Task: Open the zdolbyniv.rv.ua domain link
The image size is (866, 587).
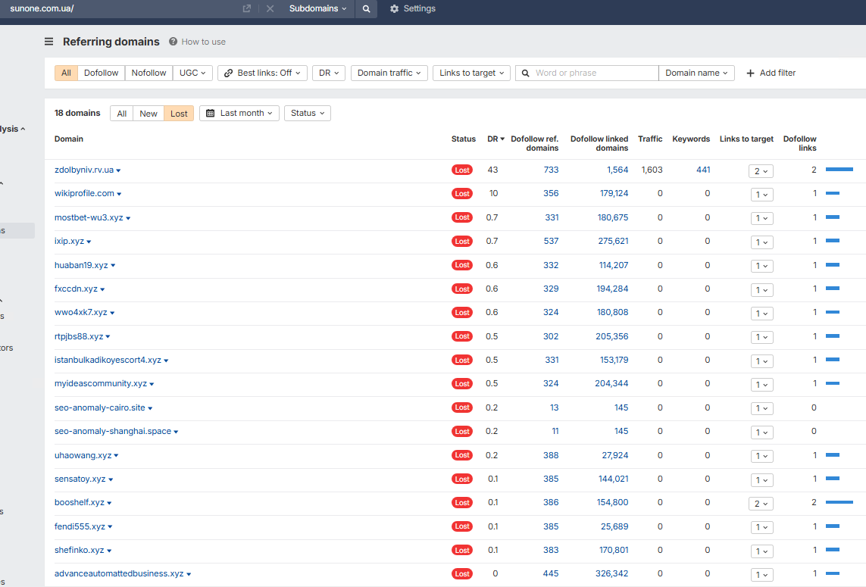Action: point(84,170)
